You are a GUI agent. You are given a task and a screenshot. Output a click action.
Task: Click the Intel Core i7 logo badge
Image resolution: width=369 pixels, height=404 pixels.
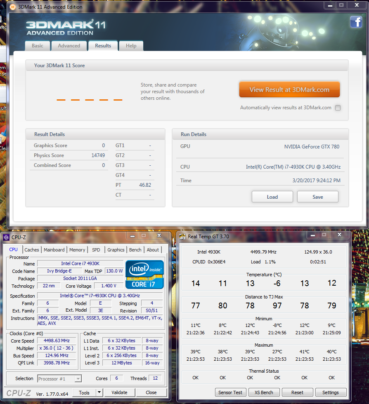click(144, 275)
